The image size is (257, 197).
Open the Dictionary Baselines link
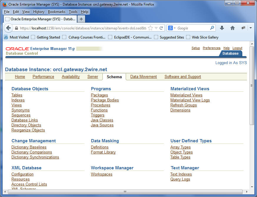tap(29, 147)
